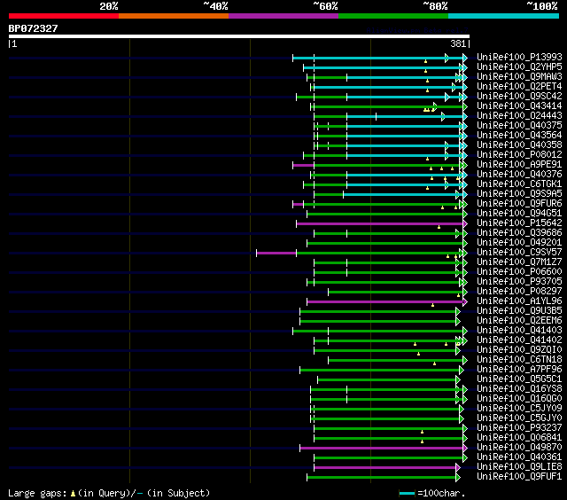Click the arrowhead ending the UniRef100_Q9FUF1 bar
Screen dimensions: 567x500
(462, 477)
